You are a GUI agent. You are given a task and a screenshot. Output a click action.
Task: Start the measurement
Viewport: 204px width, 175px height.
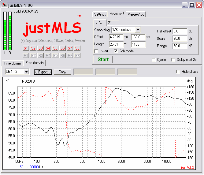(103, 59)
